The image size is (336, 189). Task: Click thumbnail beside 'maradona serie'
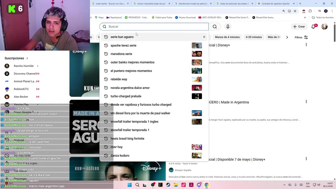pos(197,54)
